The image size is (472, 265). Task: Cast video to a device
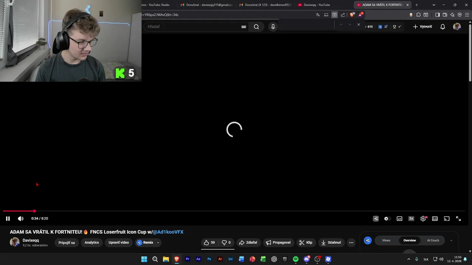447,219
